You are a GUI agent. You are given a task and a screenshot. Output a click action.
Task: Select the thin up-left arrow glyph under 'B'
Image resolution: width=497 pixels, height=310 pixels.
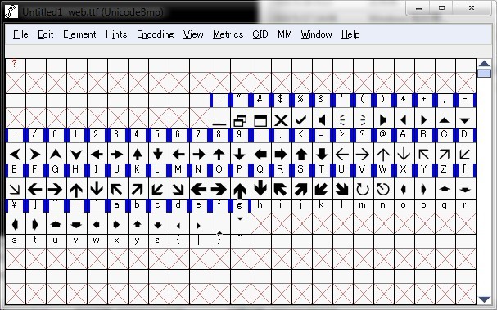coord(424,153)
